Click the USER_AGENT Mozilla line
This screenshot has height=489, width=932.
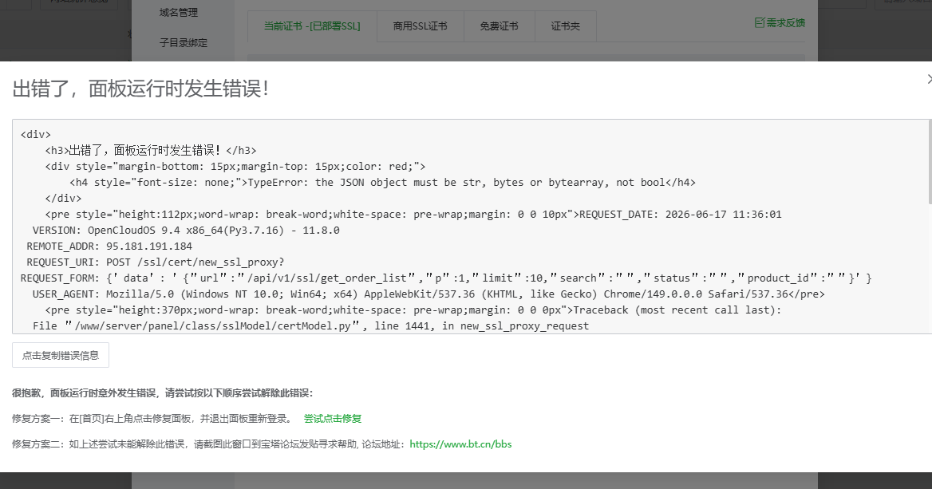(428, 294)
